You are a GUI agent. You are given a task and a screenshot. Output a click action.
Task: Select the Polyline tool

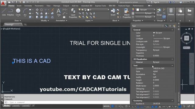[10, 12]
